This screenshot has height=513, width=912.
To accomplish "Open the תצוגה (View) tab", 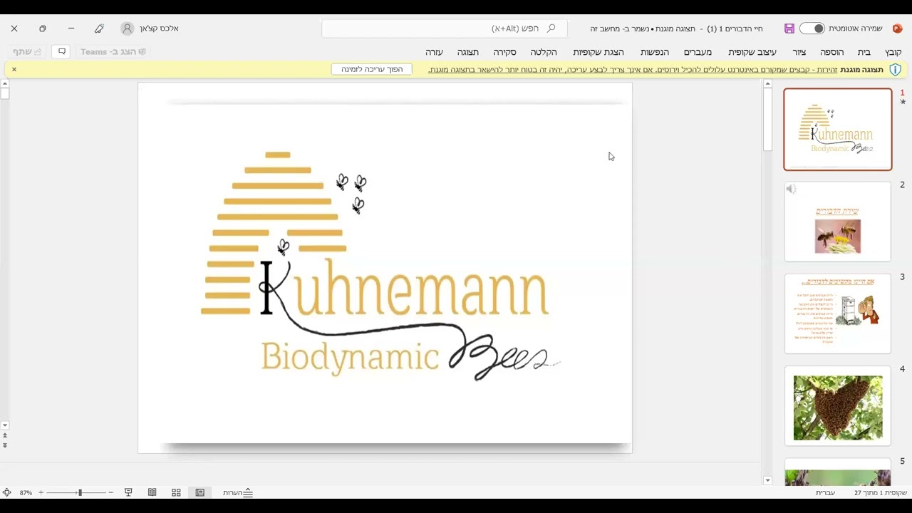I will (x=468, y=52).
